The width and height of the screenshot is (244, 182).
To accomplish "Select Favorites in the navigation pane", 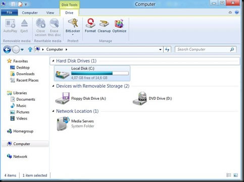I will (17, 61).
